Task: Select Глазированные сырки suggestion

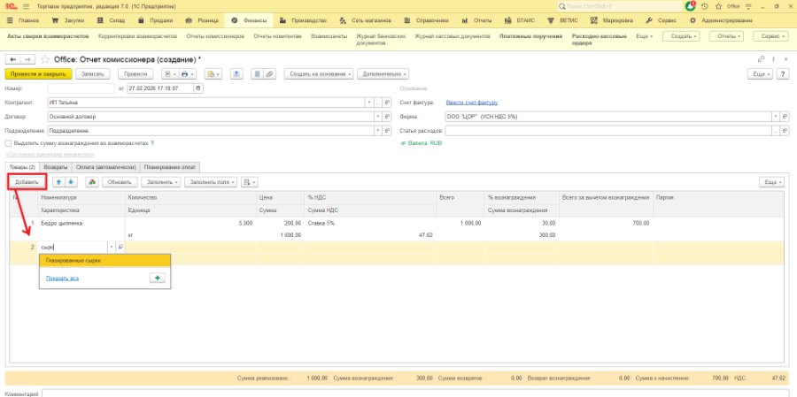Action: pyautogui.click(x=104, y=261)
